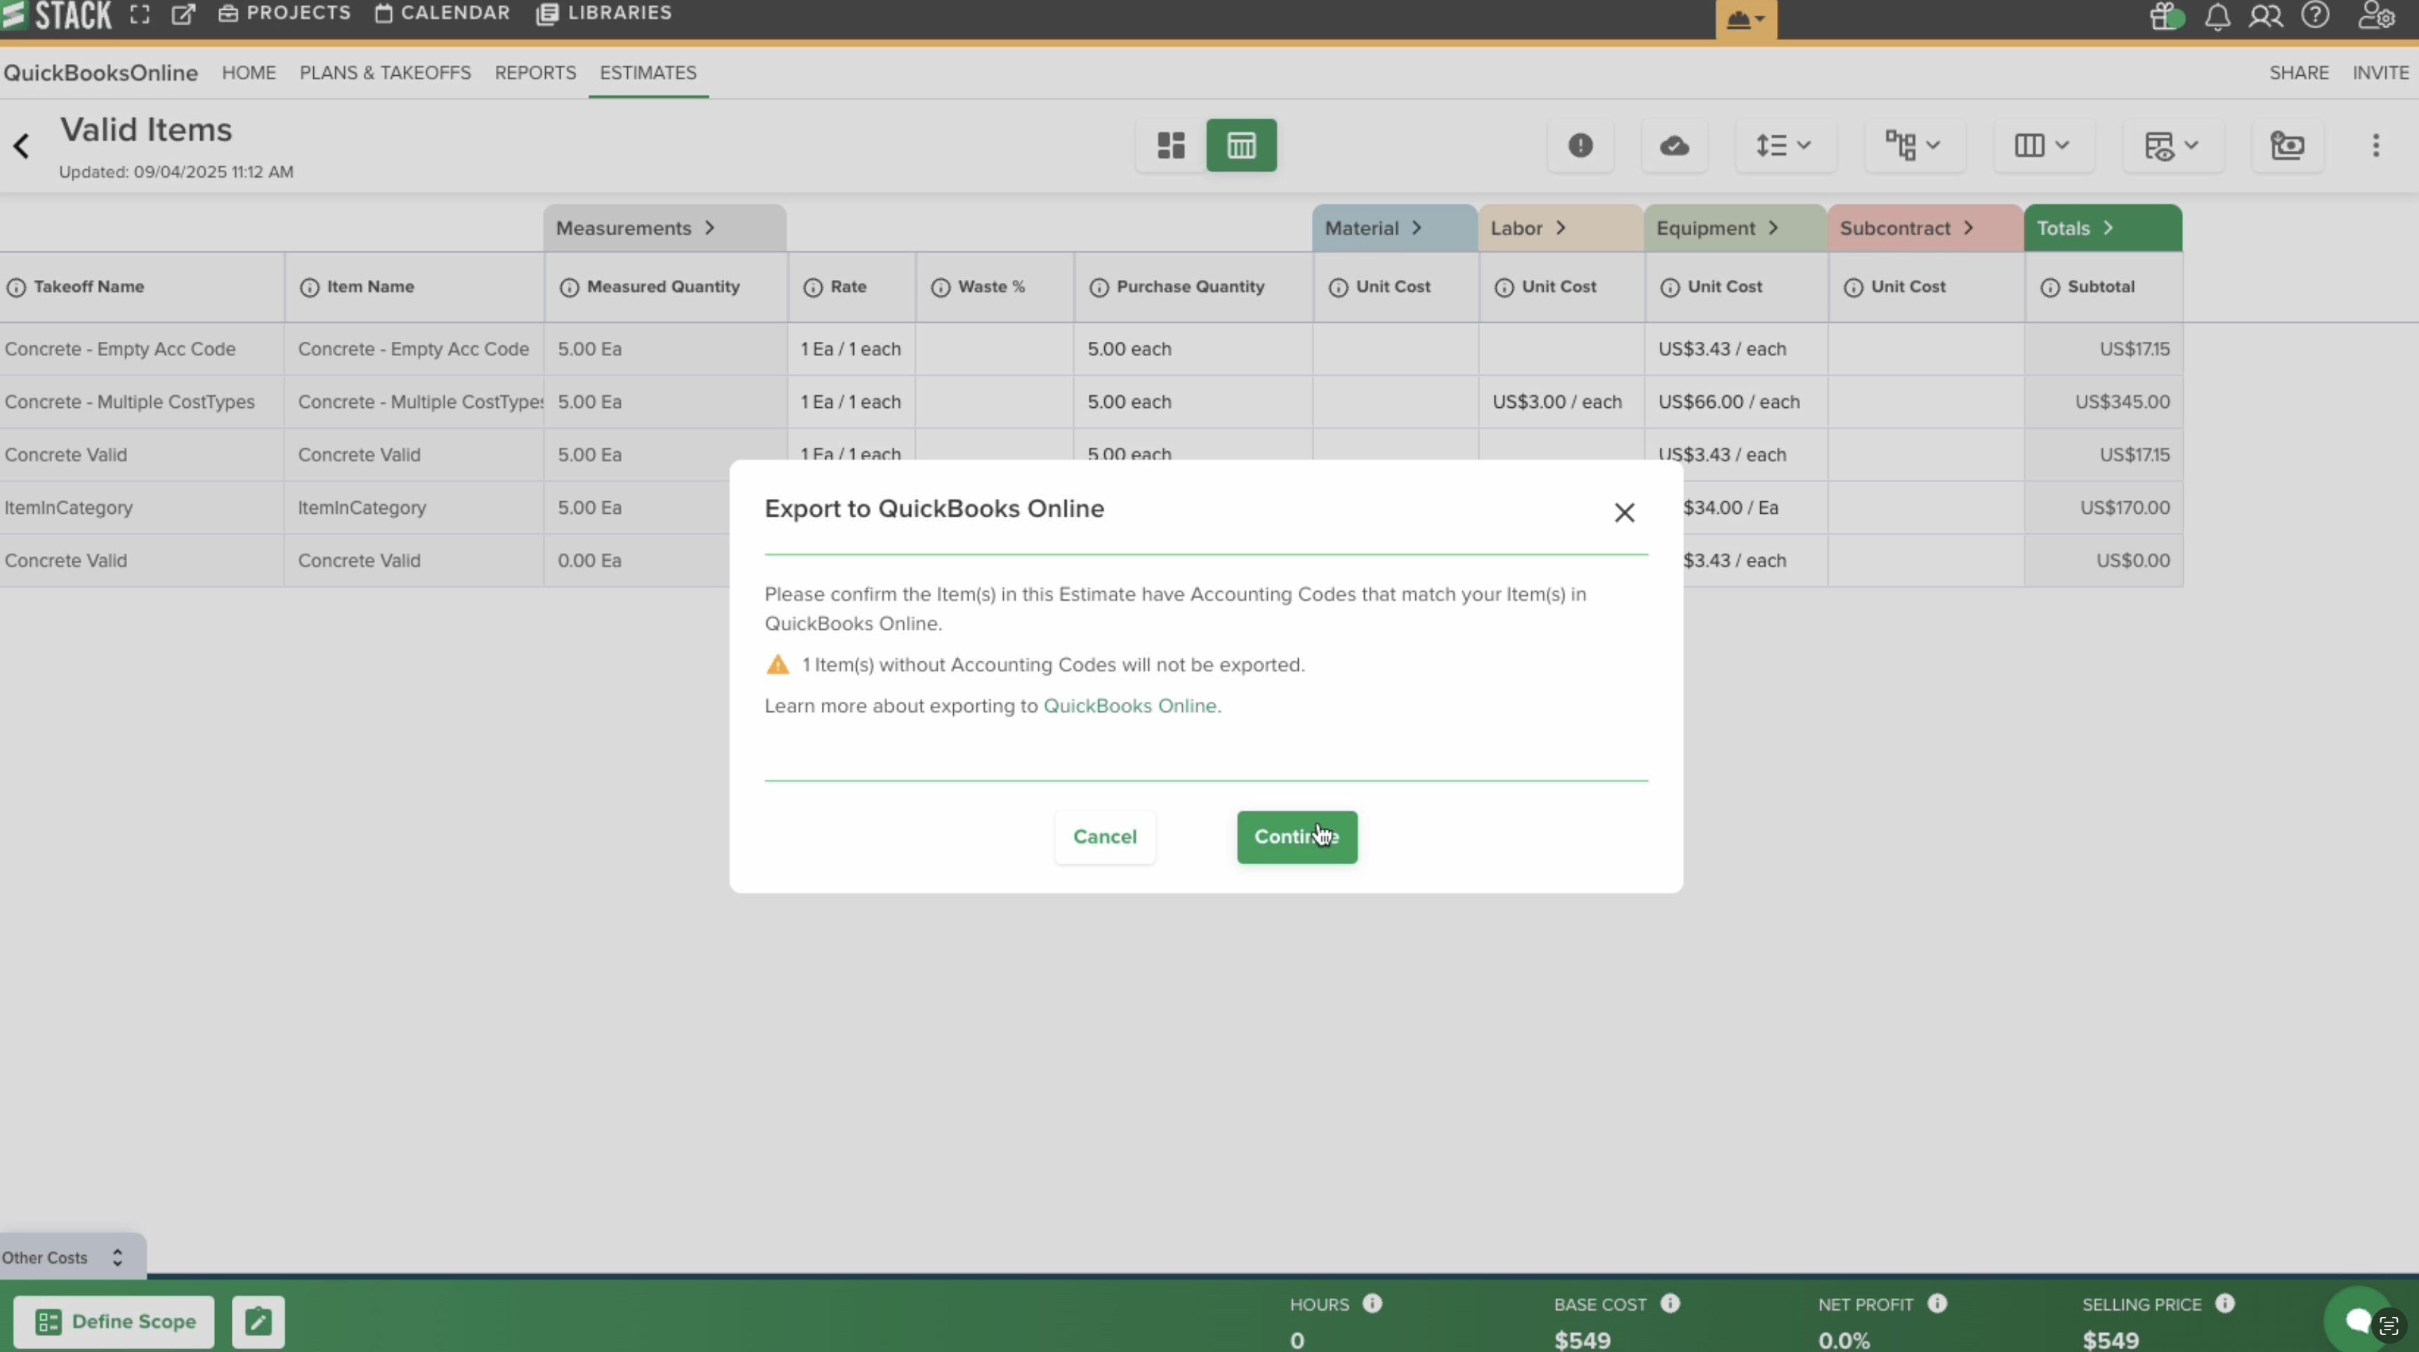
Task: Expand the Totals column group
Action: coord(2109,228)
